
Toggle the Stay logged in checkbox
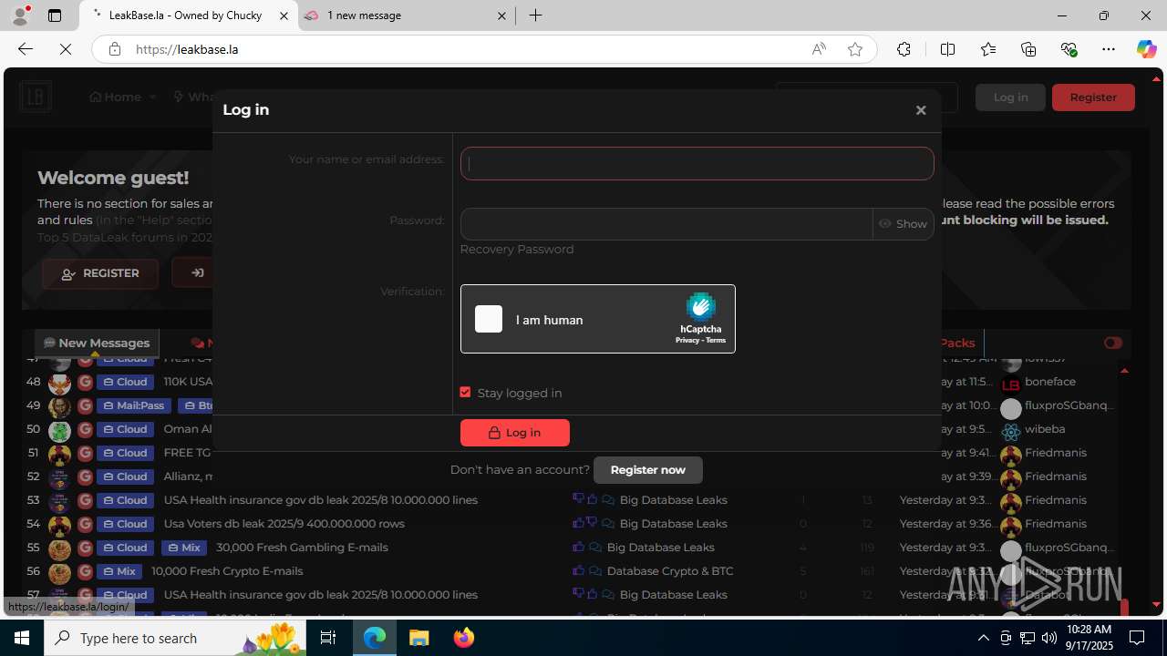pos(465,393)
